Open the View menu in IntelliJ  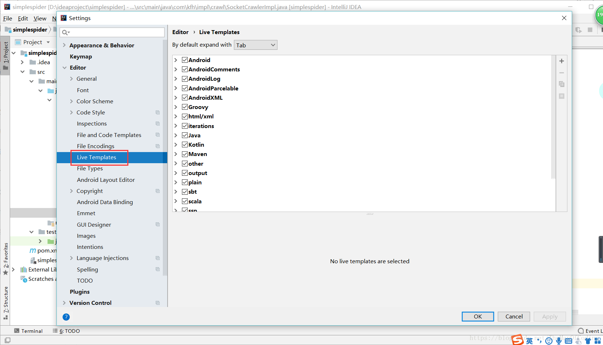click(40, 19)
